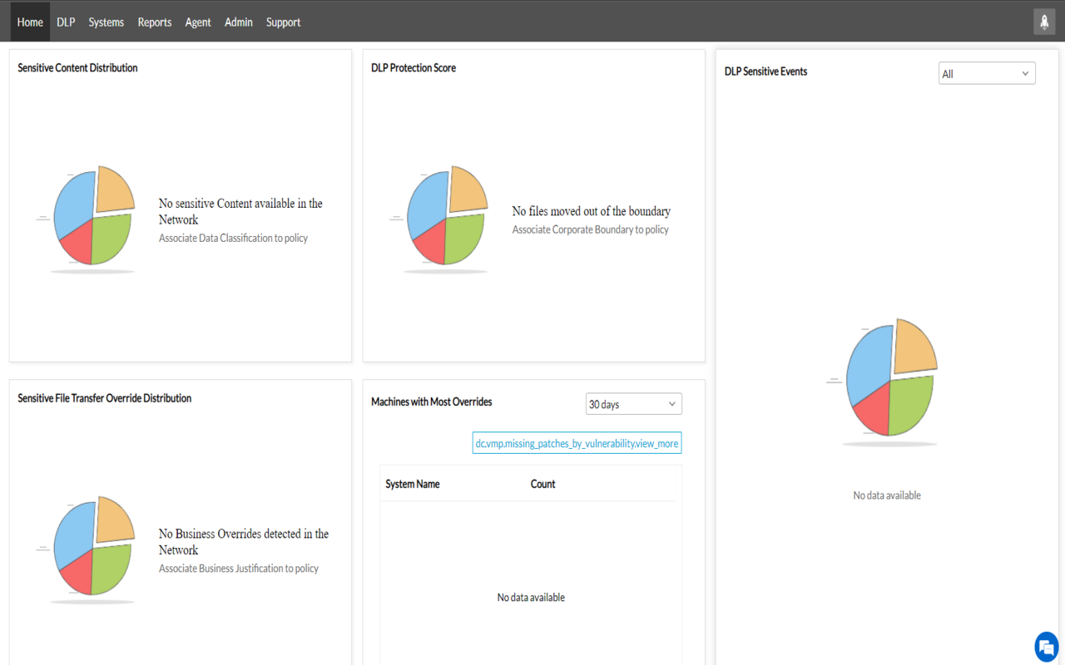Click the 'DLP Sensitive Events' widget title
The image size is (1065, 665).
(x=765, y=71)
